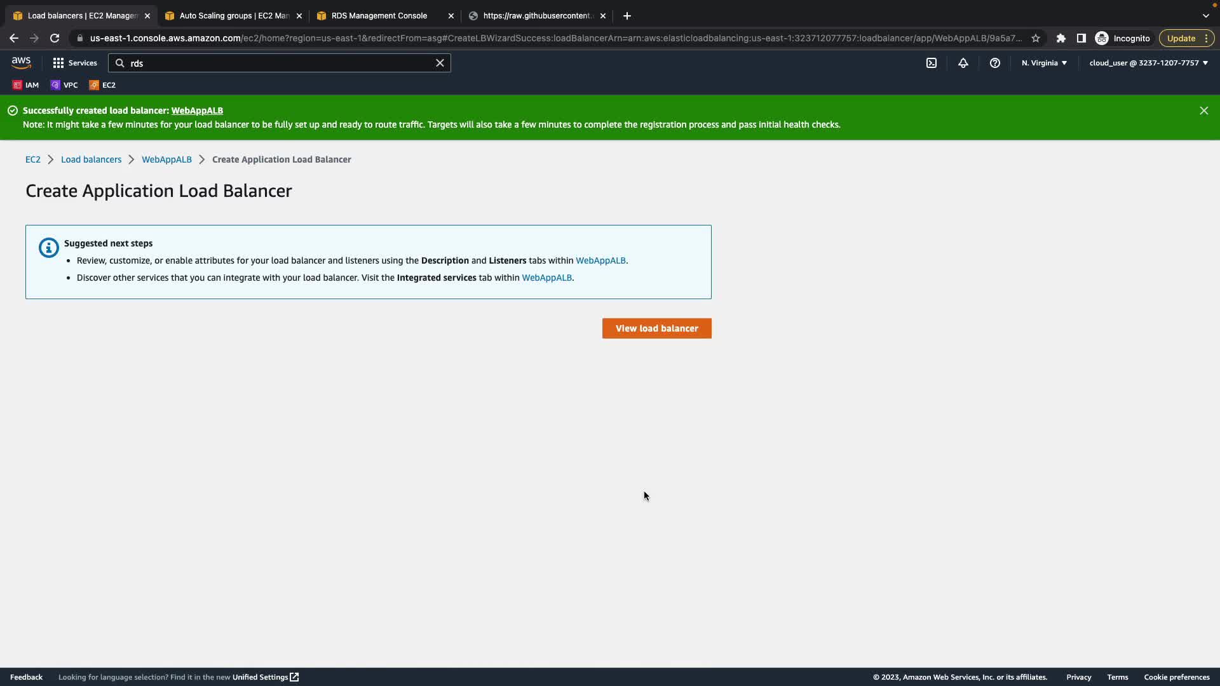Switch to Auto Scaling groups tab
The height and width of the screenshot is (686, 1220).
pos(233,16)
